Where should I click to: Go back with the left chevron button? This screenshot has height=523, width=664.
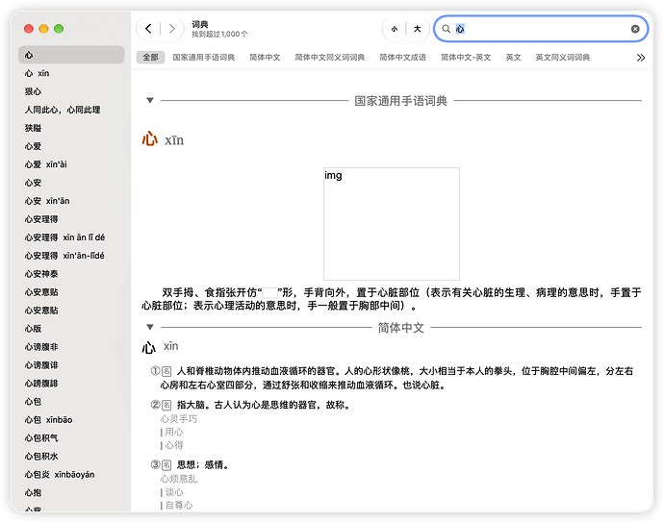click(x=148, y=29)
